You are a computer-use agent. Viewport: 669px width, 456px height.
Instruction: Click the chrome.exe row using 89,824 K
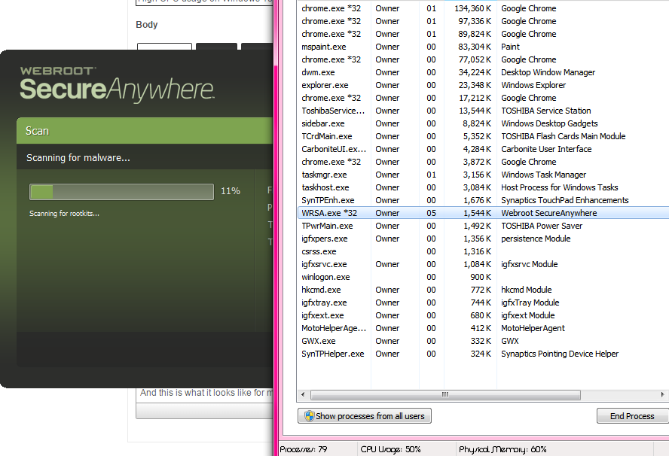[x=483, y=34]
